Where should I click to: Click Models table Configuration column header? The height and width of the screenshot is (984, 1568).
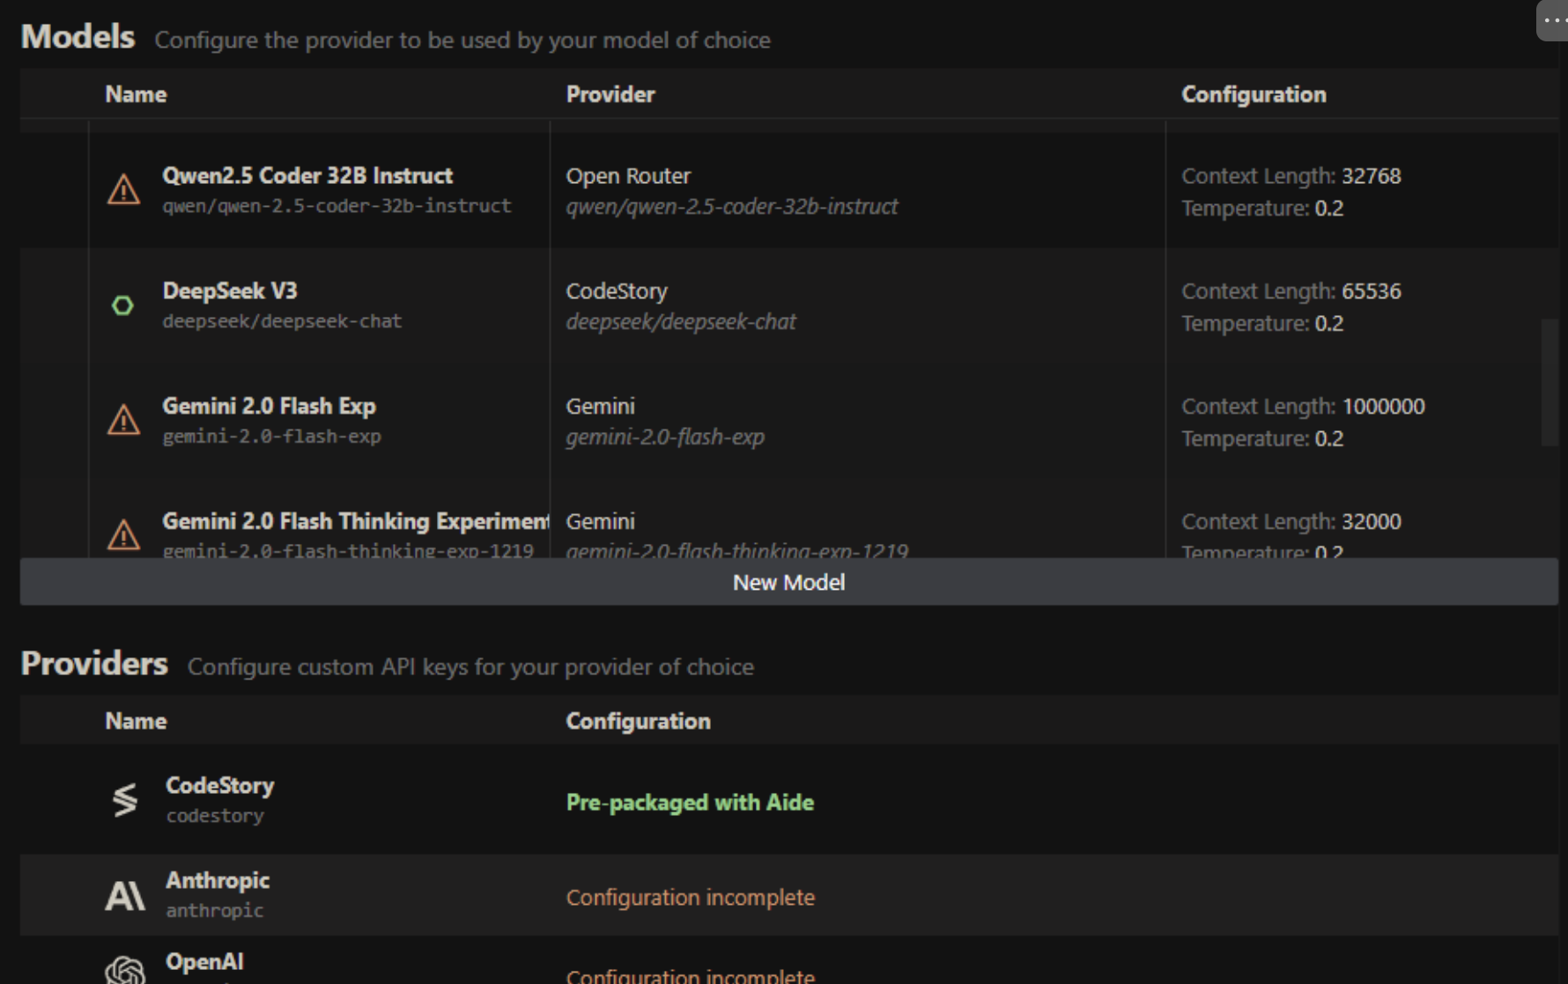pyautogui.click(x=1254, y=94)
